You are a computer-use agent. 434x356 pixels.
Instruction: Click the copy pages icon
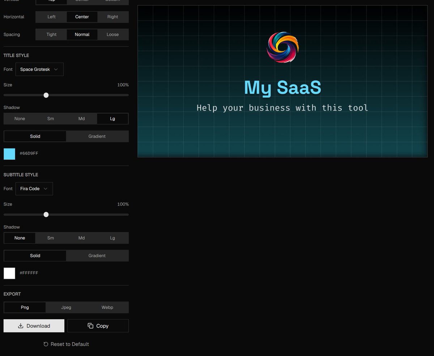tap(90, 326)
